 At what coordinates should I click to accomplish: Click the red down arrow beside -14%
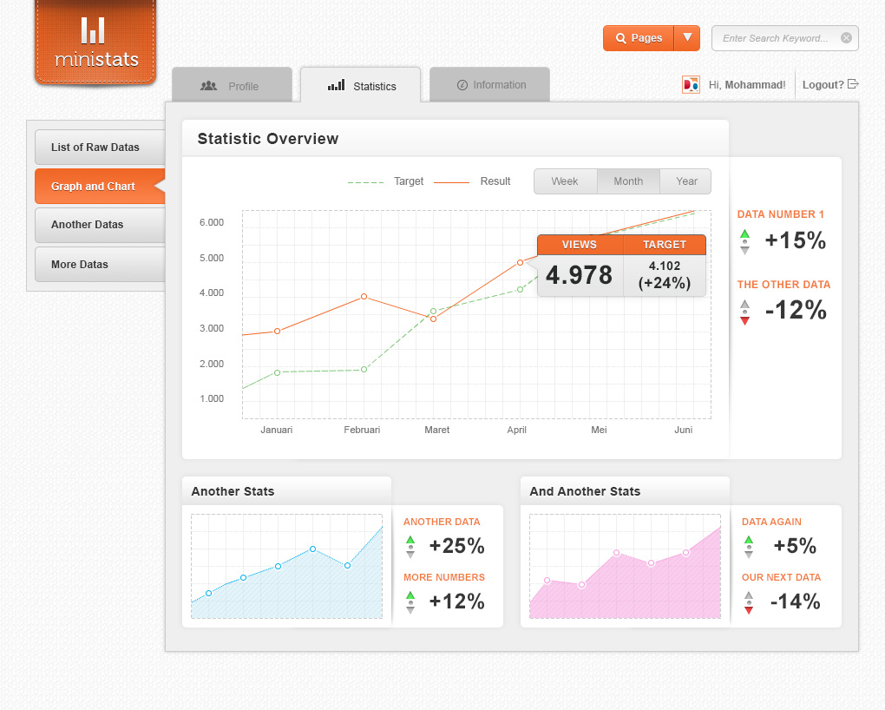pos(749,610)
